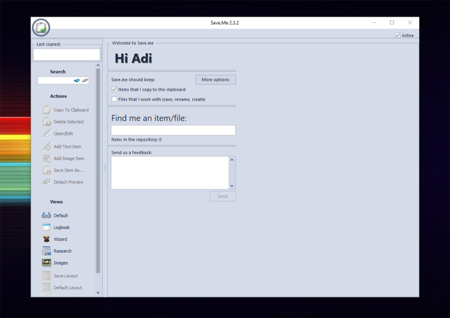Open the Wizard view
The image size is (450, 318).
click(61, 239)
